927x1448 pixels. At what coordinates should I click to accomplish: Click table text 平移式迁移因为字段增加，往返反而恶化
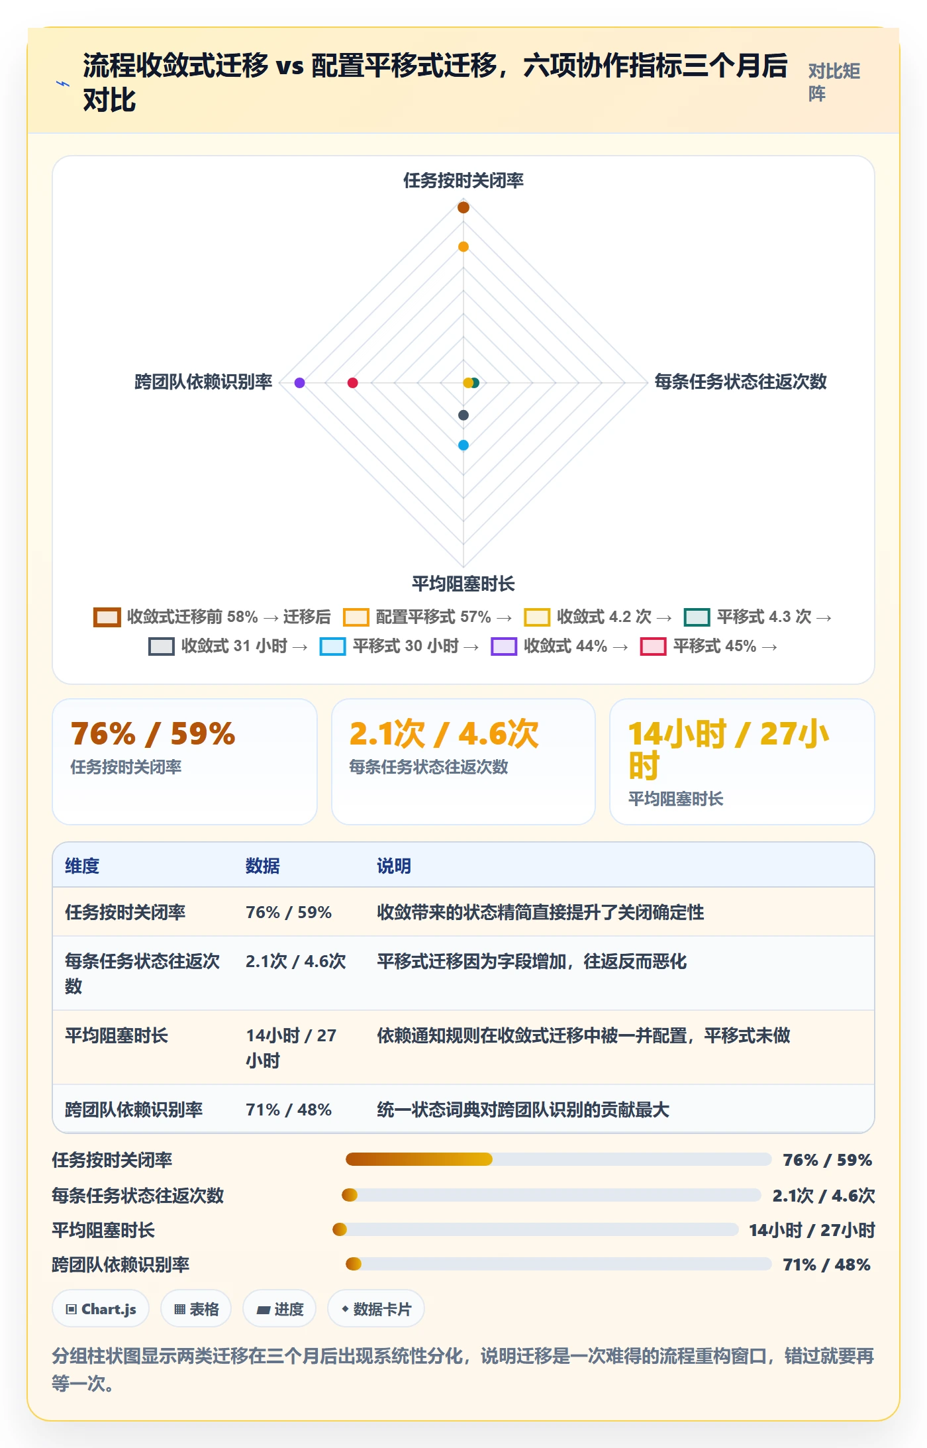532,961
